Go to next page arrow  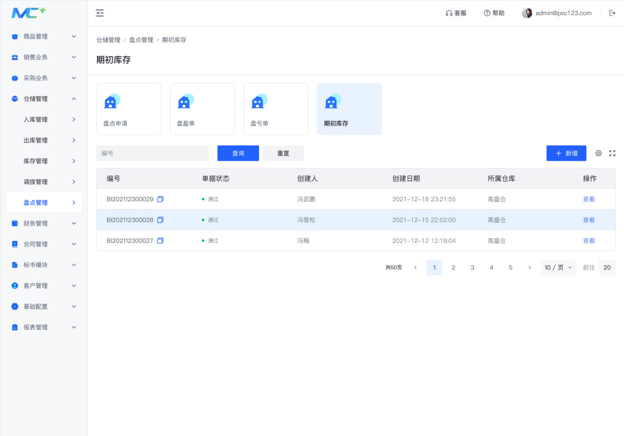(529, 267)
